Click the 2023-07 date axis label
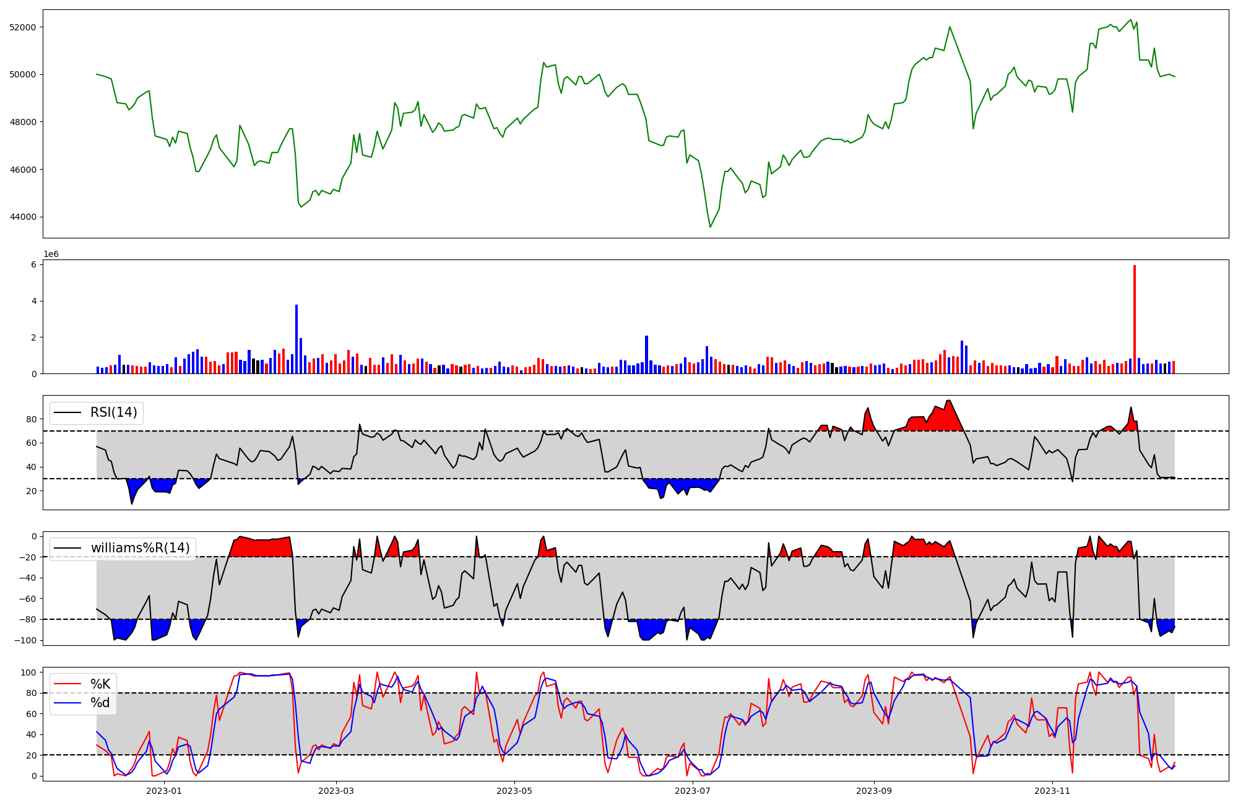The width and height of the screenshot is (1238, 805). [693, 791]
